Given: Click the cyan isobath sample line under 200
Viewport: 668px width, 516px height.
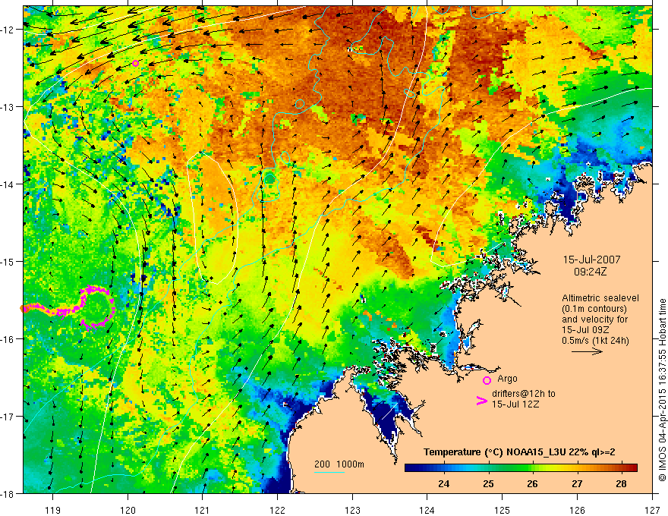Looking at the screenshot, I should (329, 472).
